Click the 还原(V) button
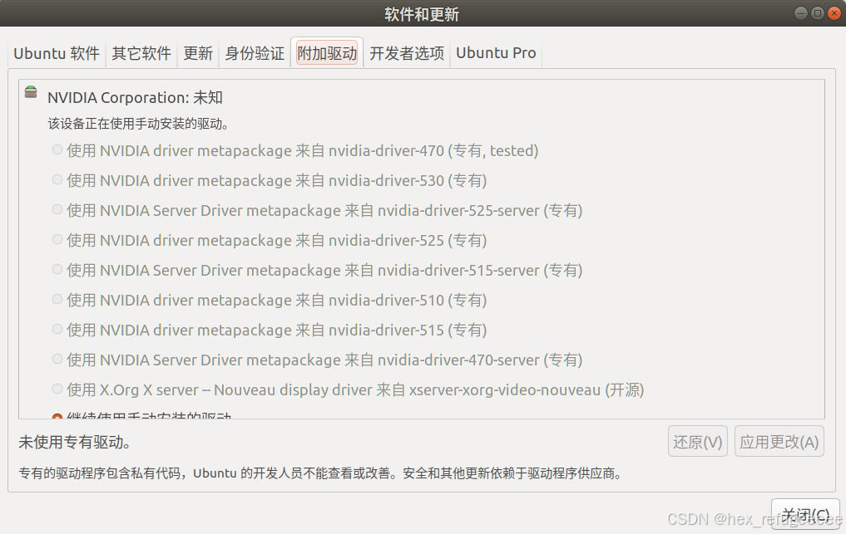The height and width of the screenshot is (534, 846). click(x=698, y=442)
